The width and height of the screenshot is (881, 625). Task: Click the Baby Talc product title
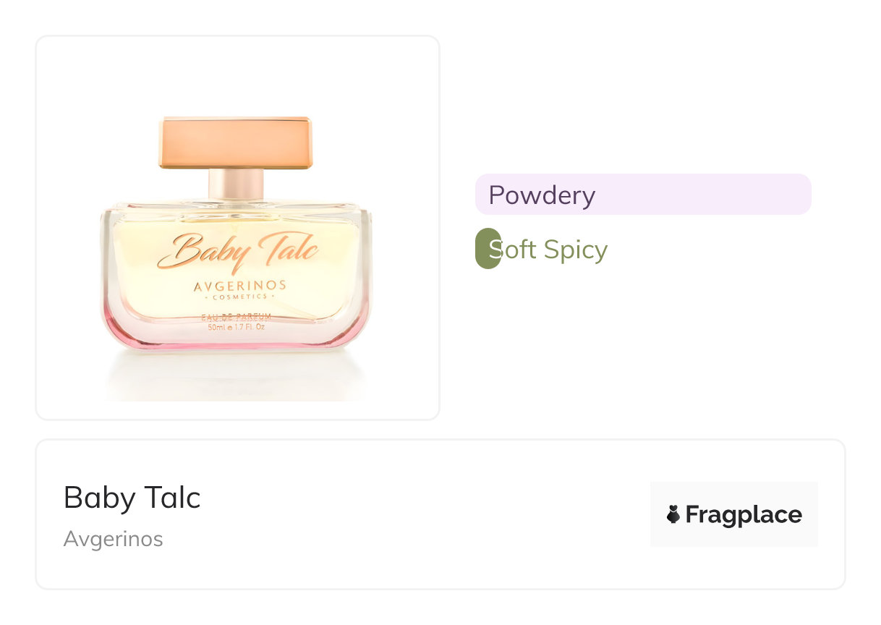pyautogui.click(x=132, y=498)
